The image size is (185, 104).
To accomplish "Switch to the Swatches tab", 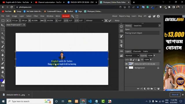I will [138, 26].
